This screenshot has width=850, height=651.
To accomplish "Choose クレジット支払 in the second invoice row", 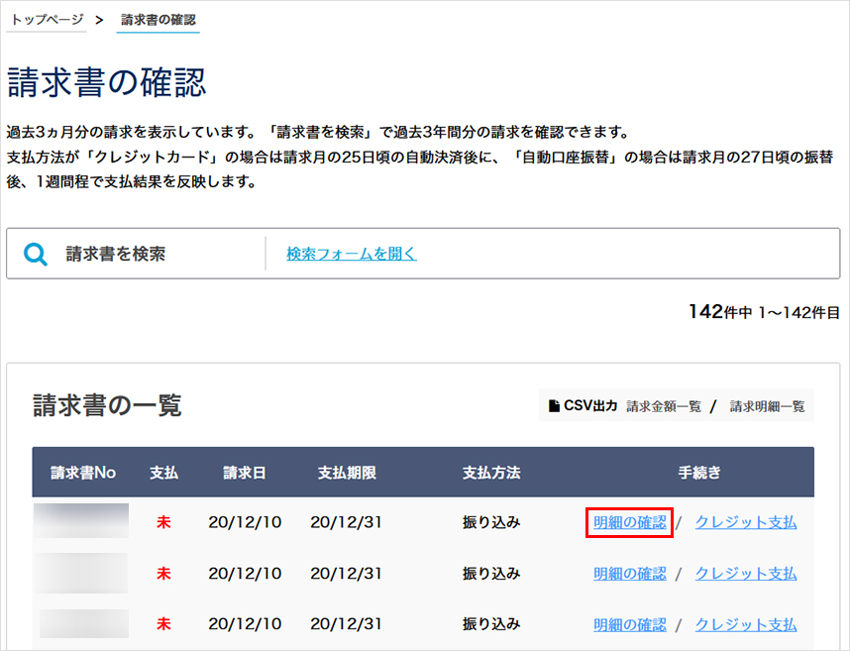I will click(746, 574).
